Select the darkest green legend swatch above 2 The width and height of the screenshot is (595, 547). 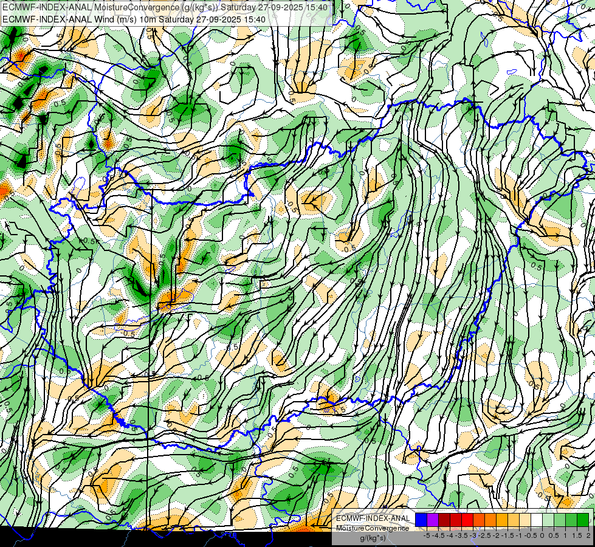(x=582, y=520)
